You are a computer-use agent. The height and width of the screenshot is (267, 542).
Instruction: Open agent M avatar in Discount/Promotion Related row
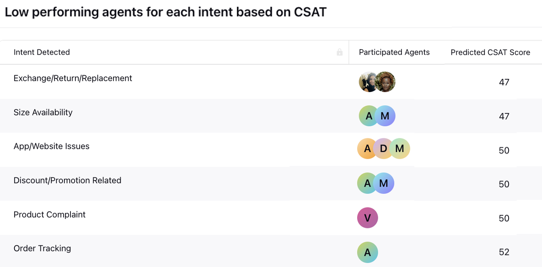384,183
